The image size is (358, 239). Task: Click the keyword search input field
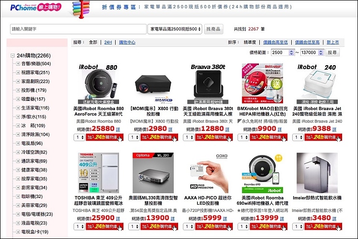pos(78,29)
